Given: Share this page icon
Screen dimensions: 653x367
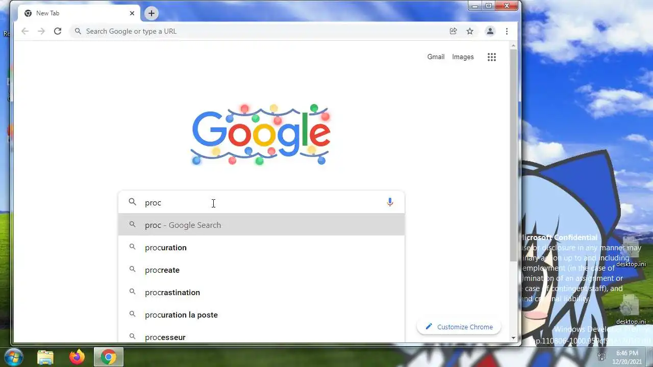Looking at the screenshot, I should pos(453,31).
